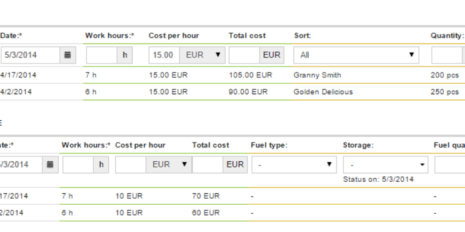This screenshot has height=232, width=465.
Task: Click the upper Total cost column header
Action: click(x=247, y=36)
